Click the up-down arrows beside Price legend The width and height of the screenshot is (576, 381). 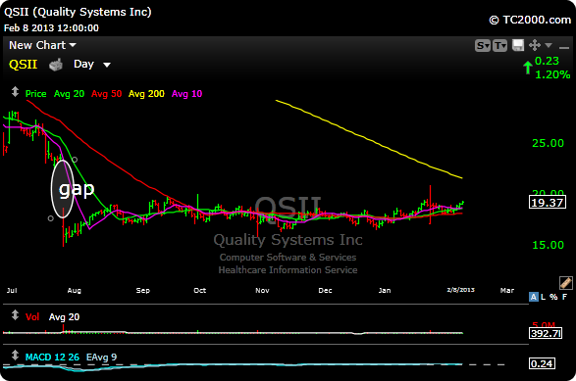click(x=15, y=92)
